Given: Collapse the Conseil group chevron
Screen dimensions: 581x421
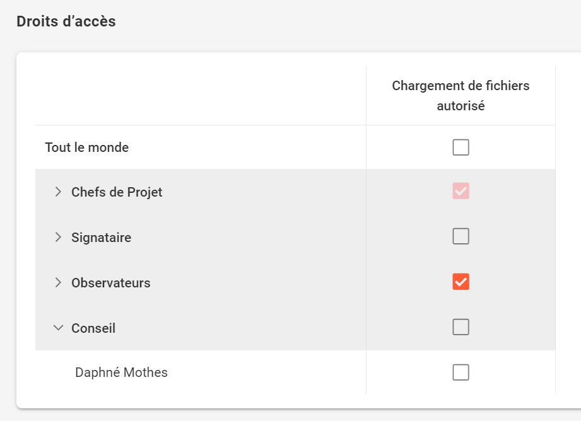Looking at the screenshot, I should [x=58, y=328].
